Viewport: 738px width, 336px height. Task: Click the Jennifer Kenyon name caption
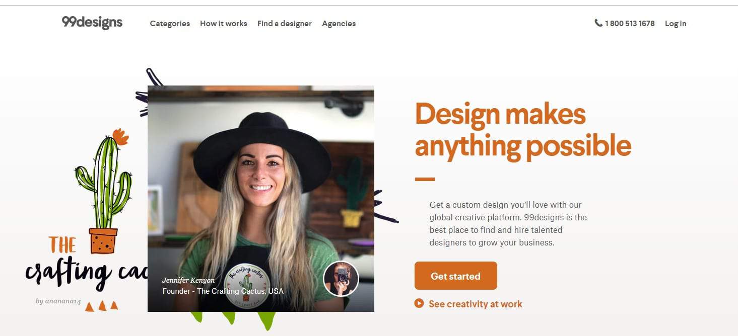(188, 280)
